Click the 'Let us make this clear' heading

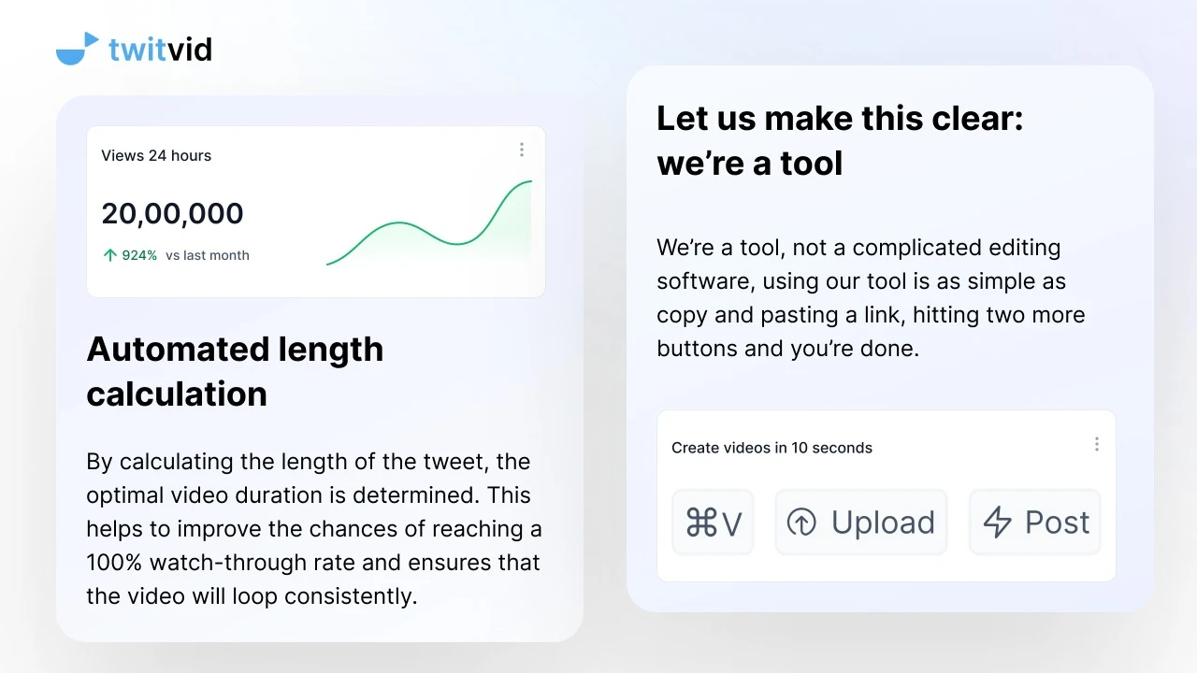[840, 140]
